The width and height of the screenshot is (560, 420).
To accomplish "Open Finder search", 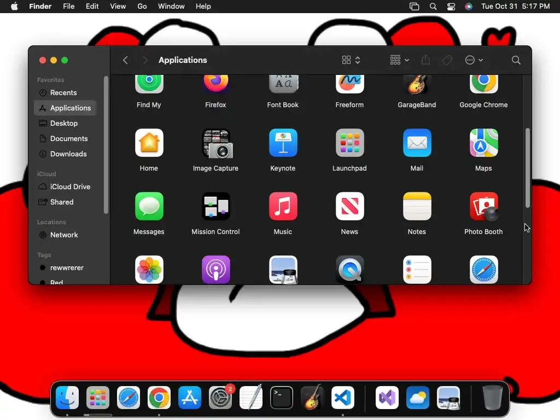I will coord(516,60).
